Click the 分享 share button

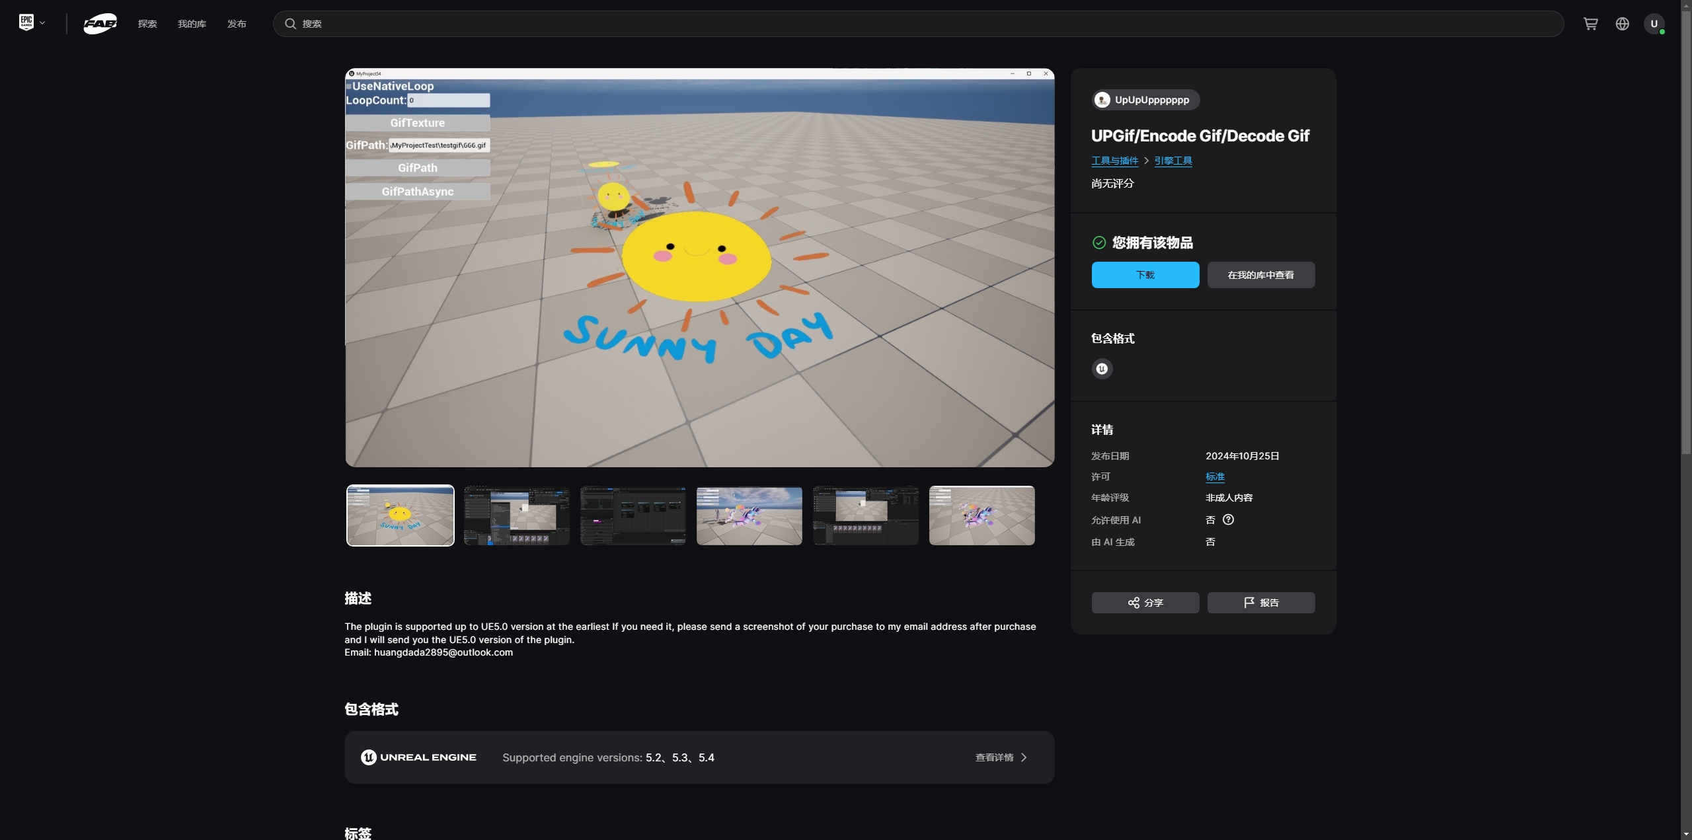(x=1145, y=603)
